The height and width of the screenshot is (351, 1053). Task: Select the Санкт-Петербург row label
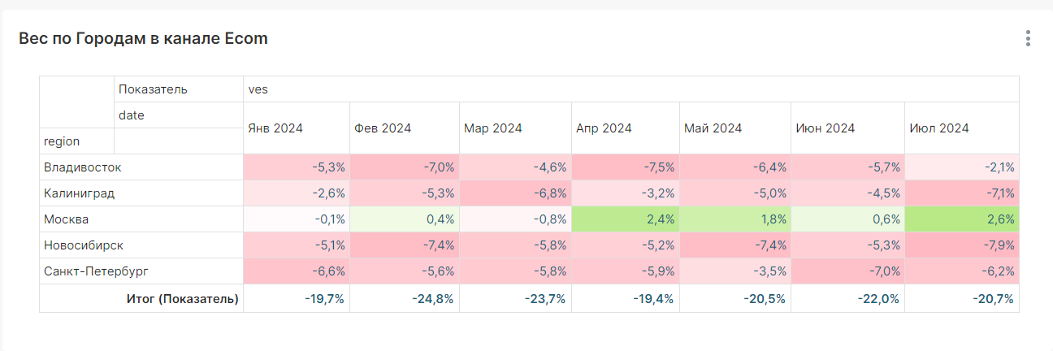tap(96, 271)
